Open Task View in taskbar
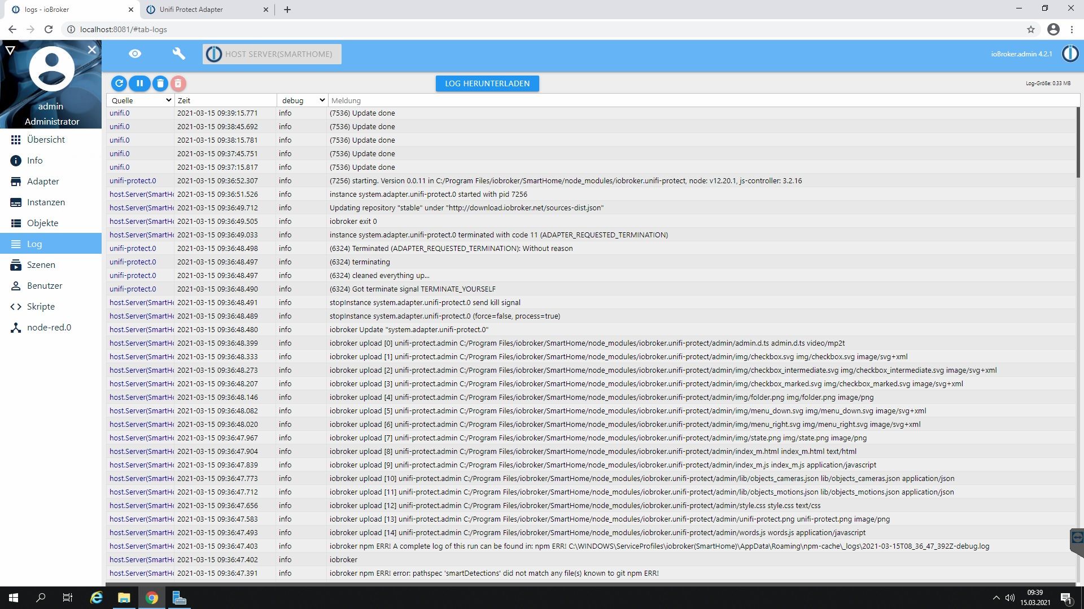 point(68,598)
